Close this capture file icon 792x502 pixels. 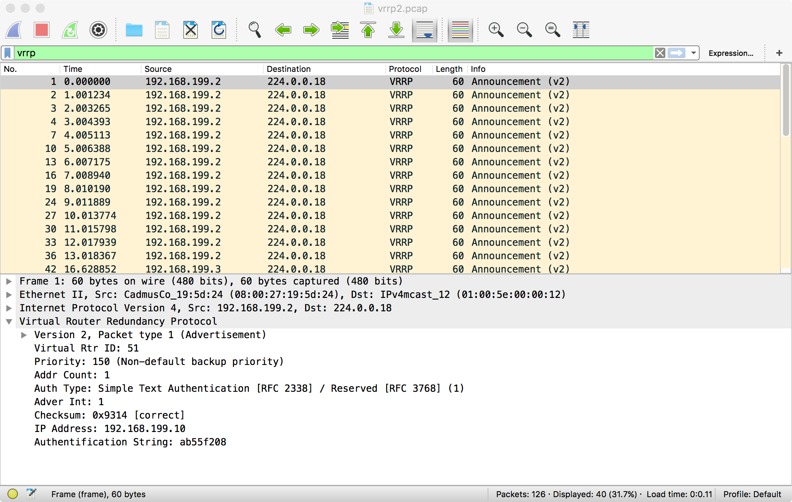tap(190, 30)
